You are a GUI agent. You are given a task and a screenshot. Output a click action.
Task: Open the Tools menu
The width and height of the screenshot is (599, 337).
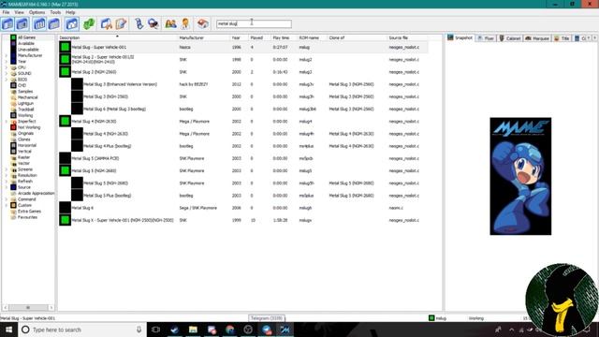(55, 12)
